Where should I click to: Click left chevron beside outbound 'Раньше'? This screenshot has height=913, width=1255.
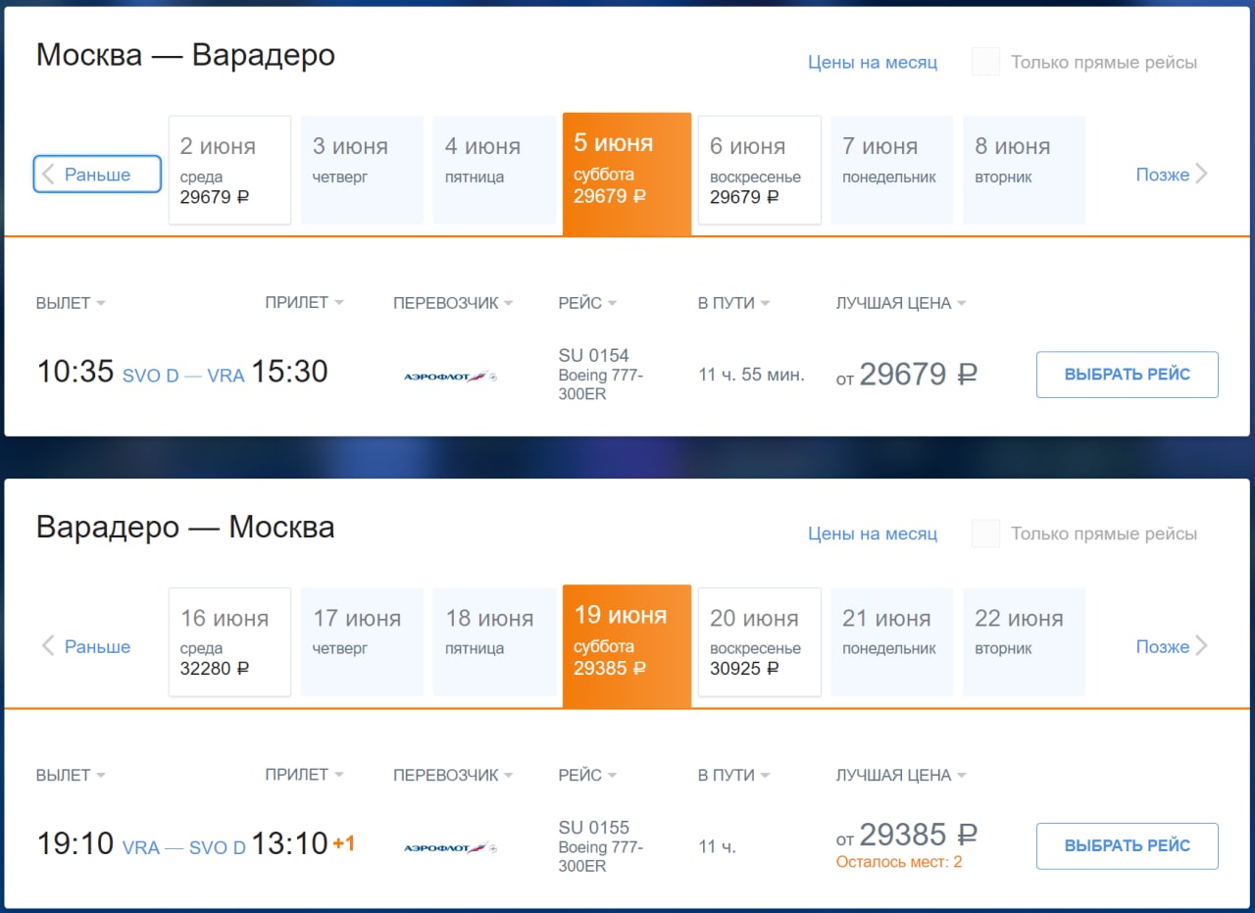coord(47,175)
